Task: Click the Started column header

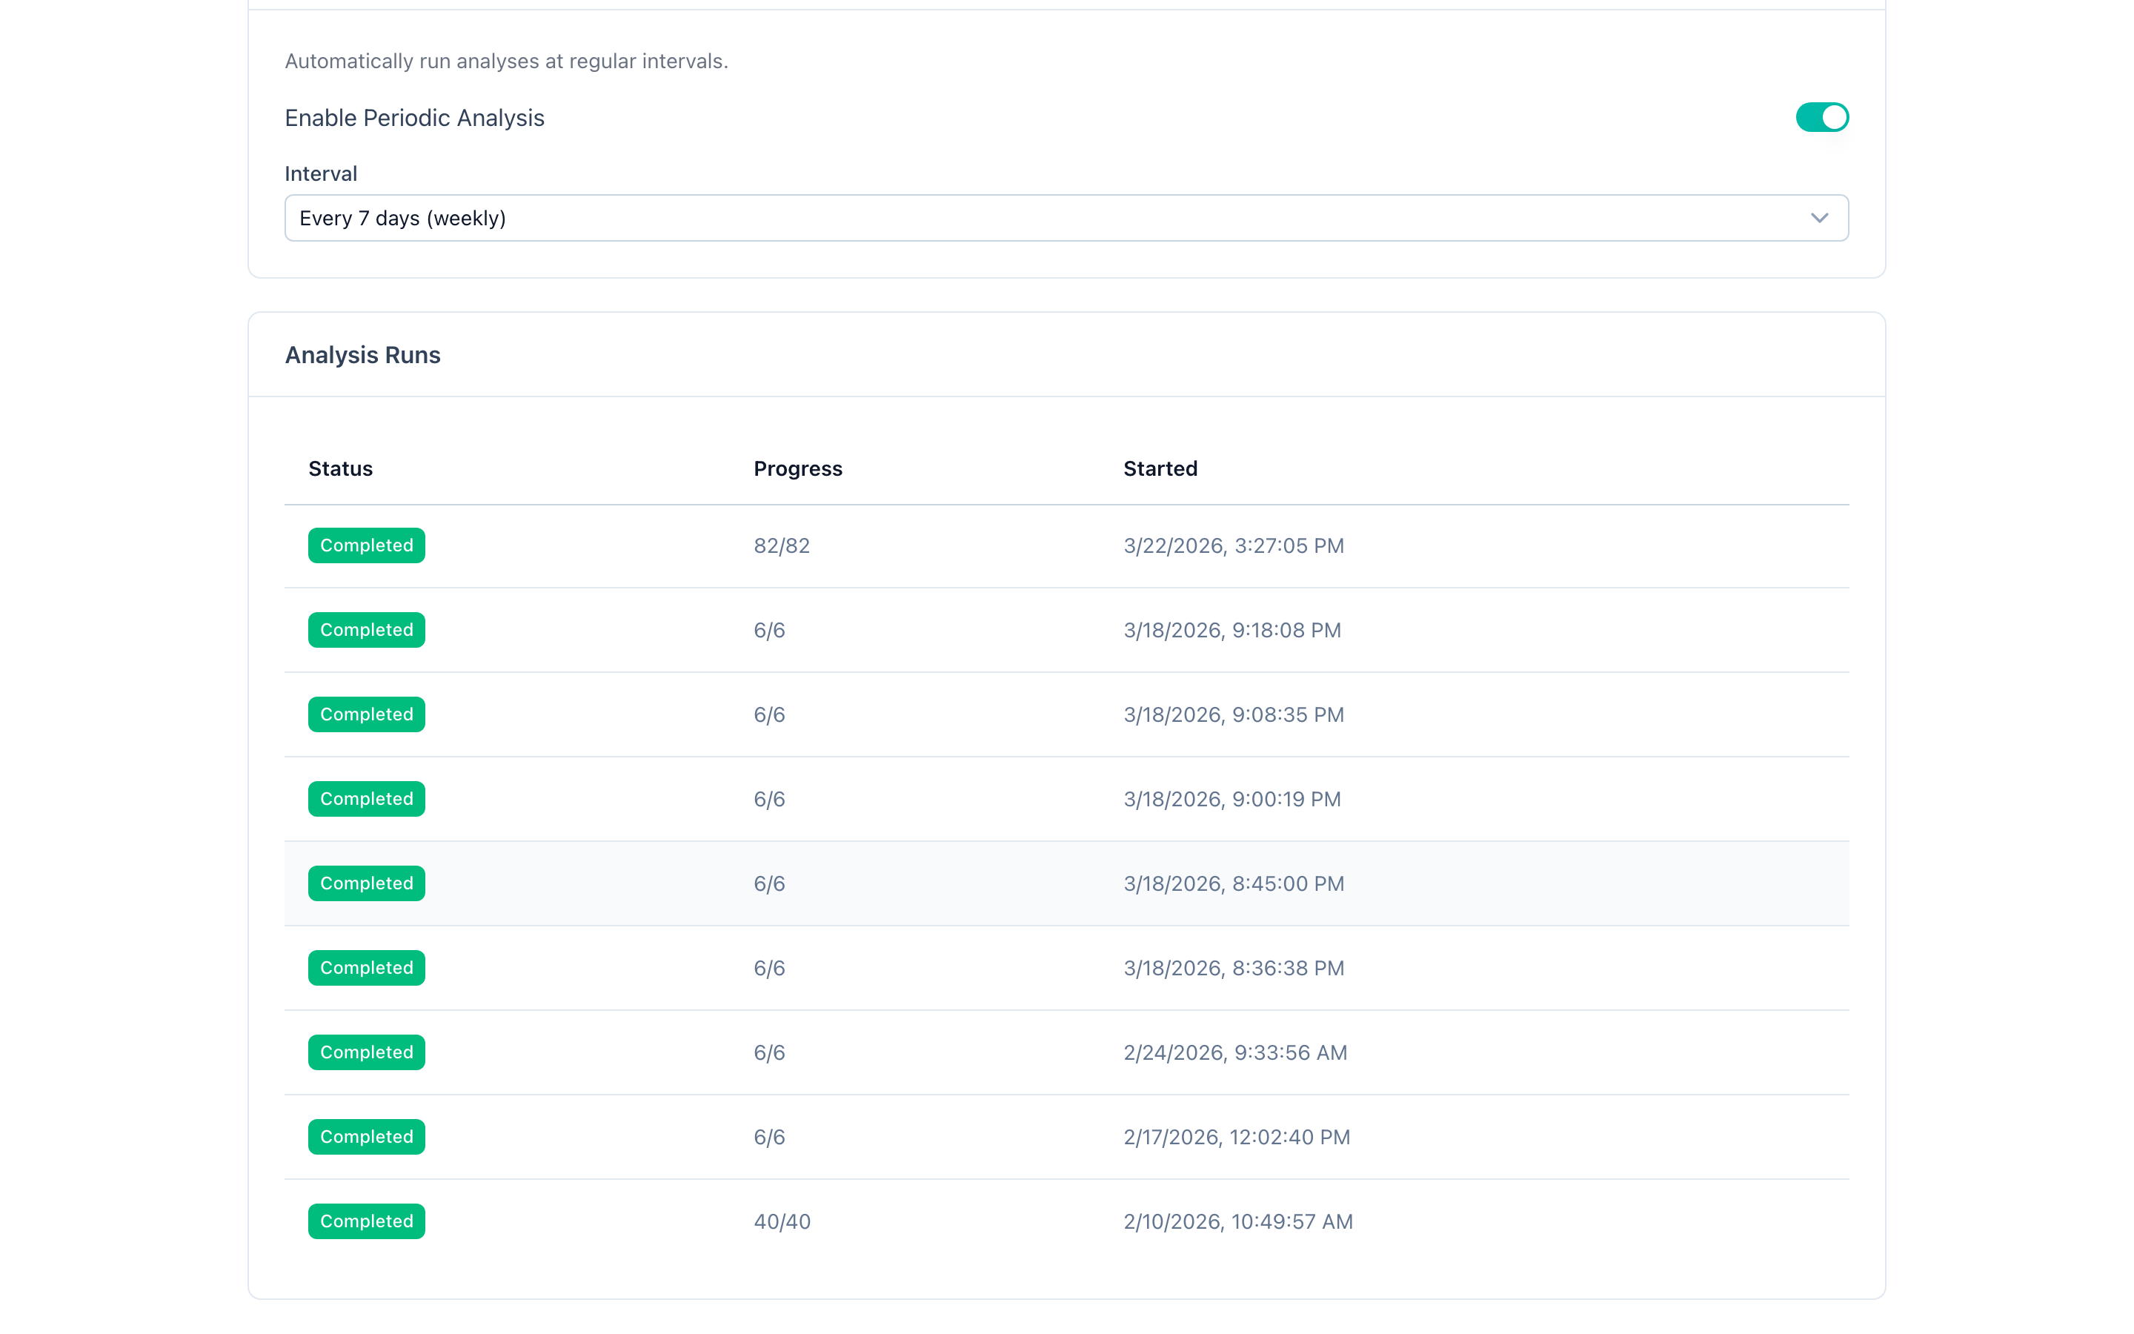Action: click(x=1160, y=468)
